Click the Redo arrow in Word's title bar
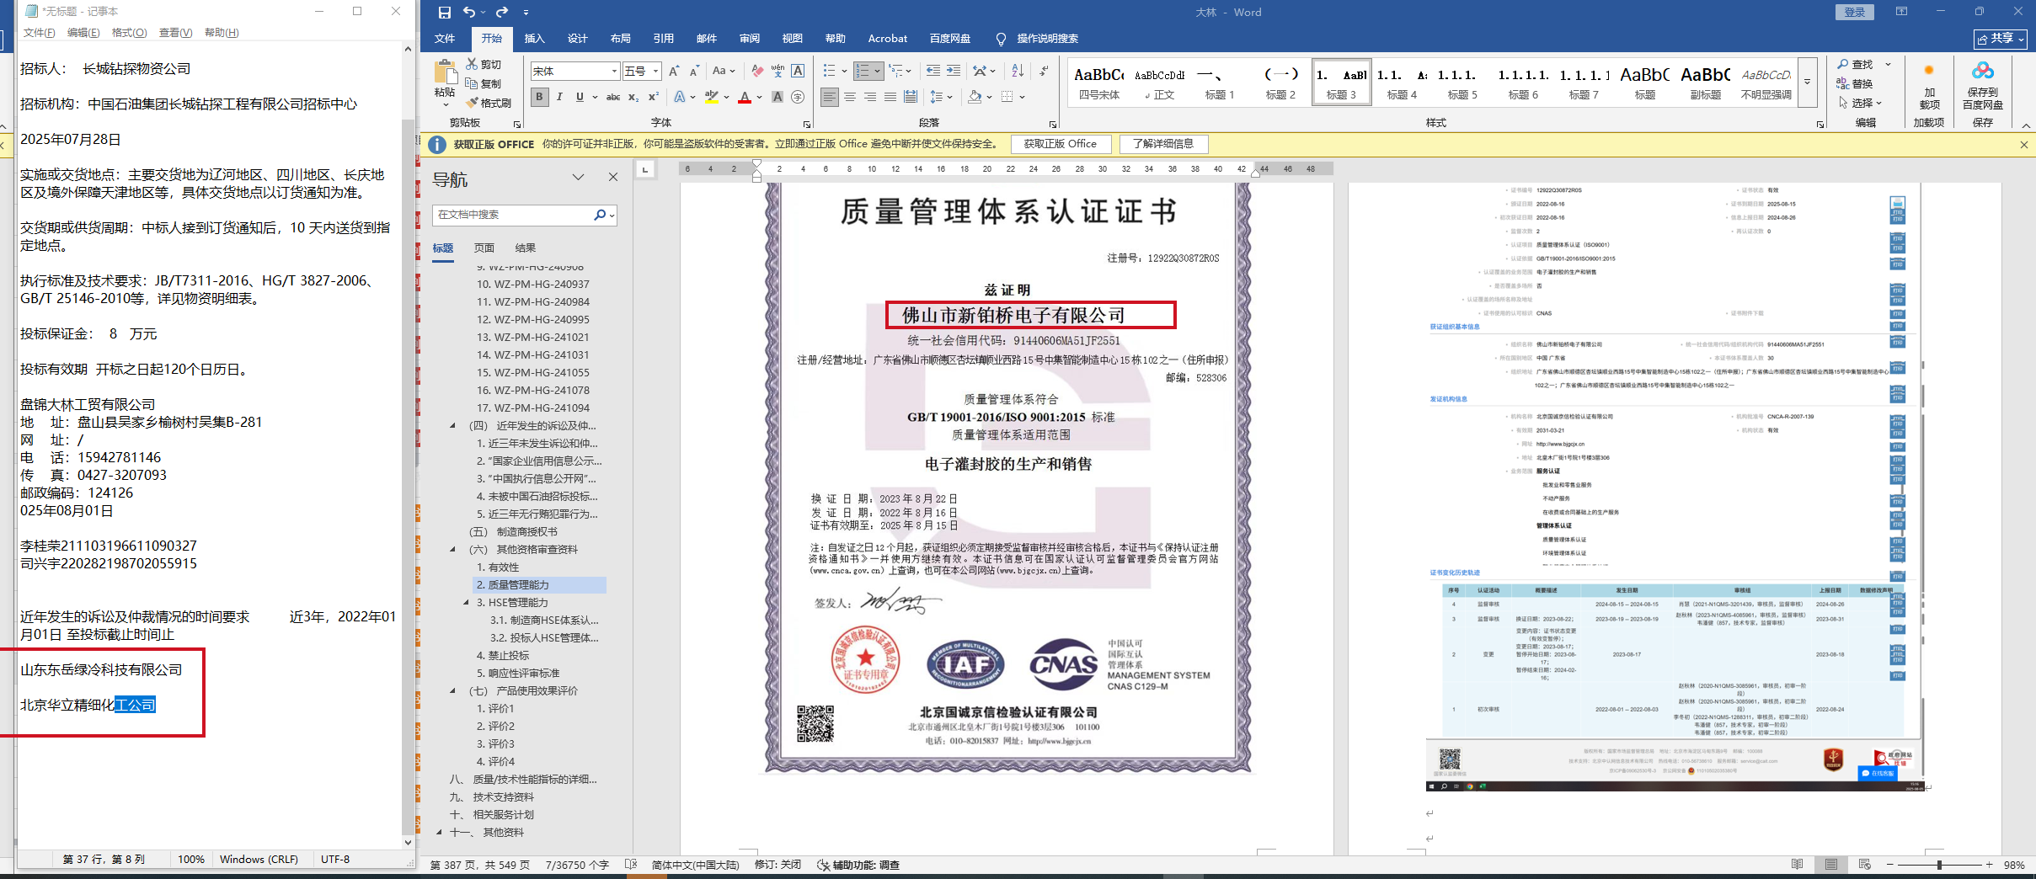2036x879 pixels. click(502, 13)
